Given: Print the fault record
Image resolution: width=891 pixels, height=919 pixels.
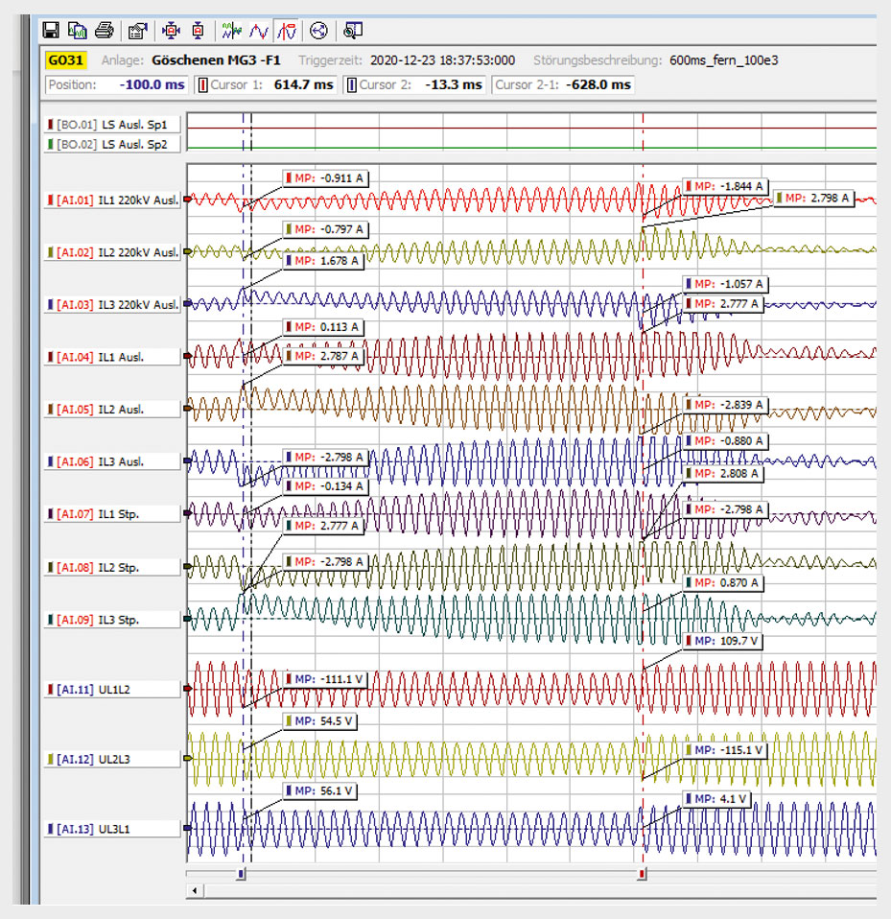Looking at the screenshot, I should click(x=104, y=31).
